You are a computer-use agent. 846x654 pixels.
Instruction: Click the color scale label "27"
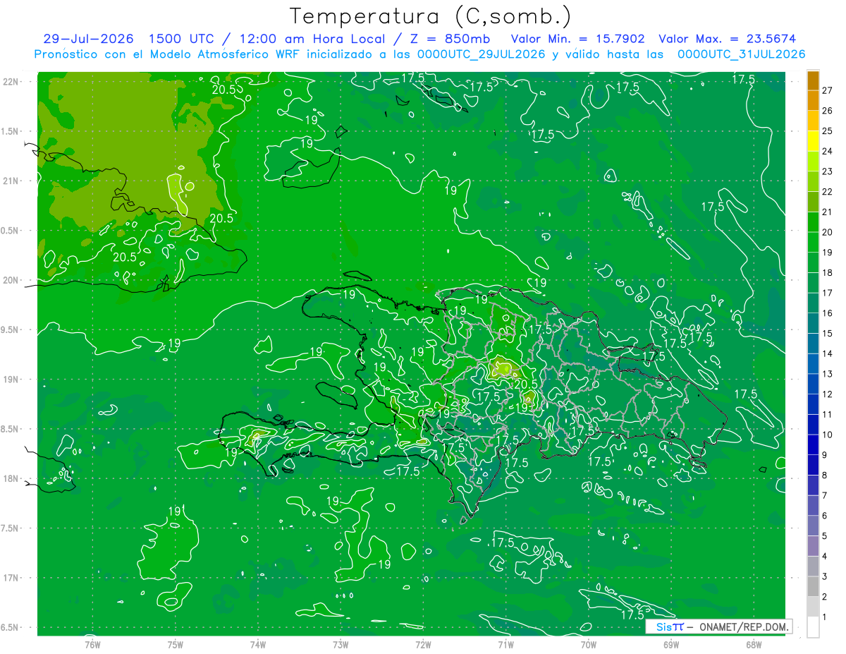tap(827, 90)
